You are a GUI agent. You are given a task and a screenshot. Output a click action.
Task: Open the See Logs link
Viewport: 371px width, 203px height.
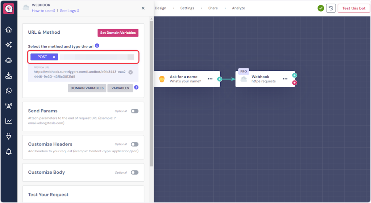(69, 11)
